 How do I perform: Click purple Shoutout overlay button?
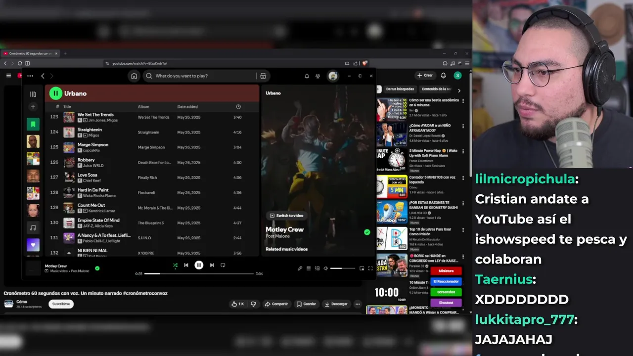click(x=446, y=303)
